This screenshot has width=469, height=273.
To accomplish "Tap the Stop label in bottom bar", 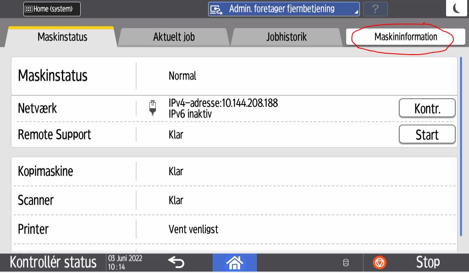I will (427, 262).
